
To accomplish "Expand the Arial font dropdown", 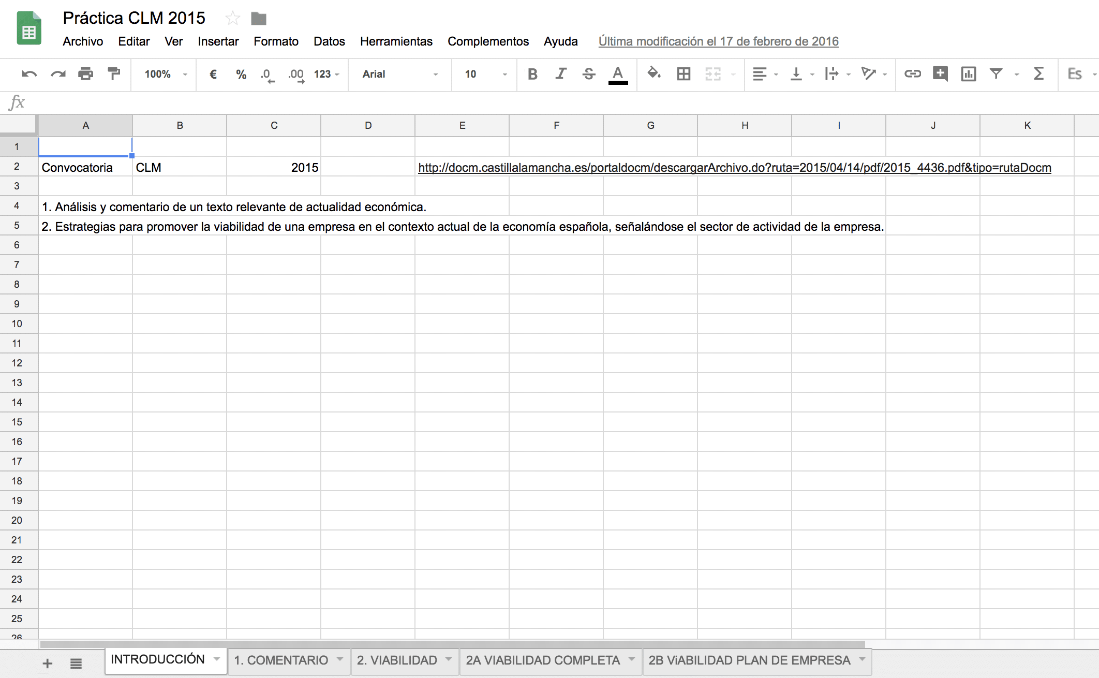I will pos(399,74).
